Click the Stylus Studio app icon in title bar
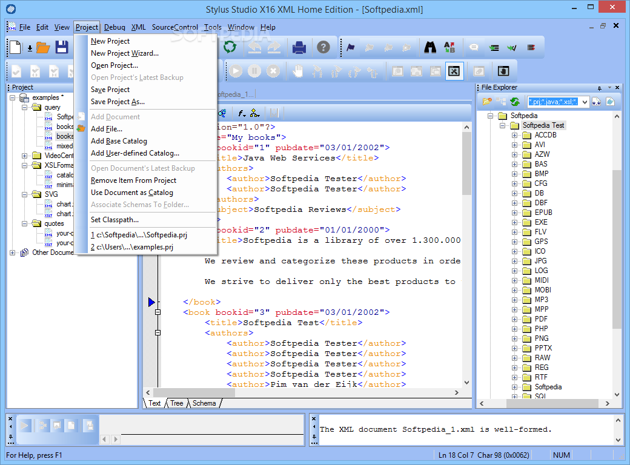 [11, 8]
